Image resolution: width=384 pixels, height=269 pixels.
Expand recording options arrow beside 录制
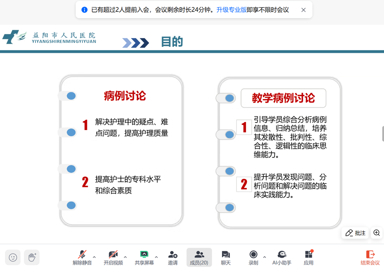coord(264,257)
